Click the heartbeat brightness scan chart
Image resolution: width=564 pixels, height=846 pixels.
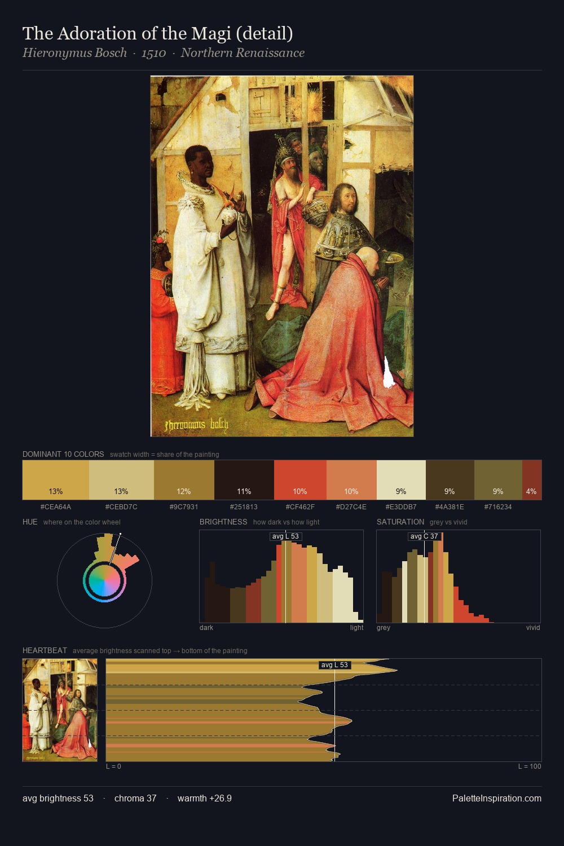324,710
